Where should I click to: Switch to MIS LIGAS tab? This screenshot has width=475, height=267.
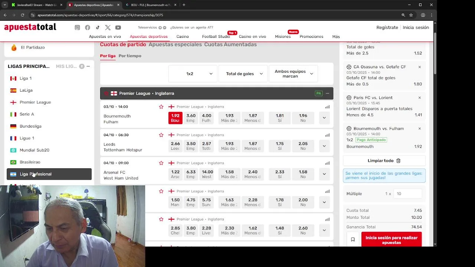(67, 66)
